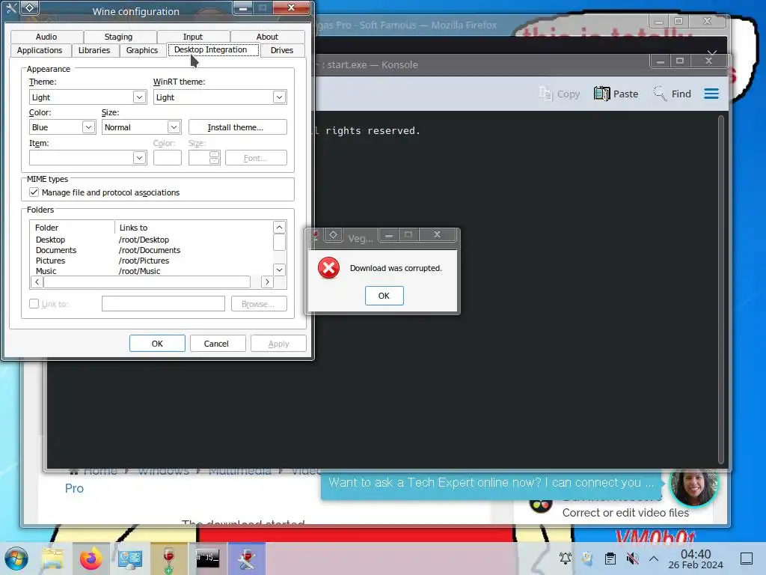Select the Documents folder row
This screenshot has width=766, height=575.
[55, 250]
